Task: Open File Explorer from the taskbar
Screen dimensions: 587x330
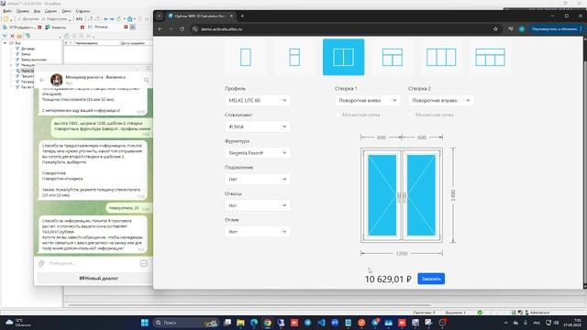Action: point(240,323)
